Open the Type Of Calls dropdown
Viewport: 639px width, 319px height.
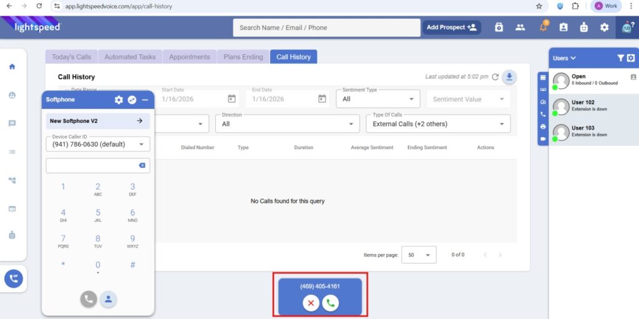click(x=437, y=124)
